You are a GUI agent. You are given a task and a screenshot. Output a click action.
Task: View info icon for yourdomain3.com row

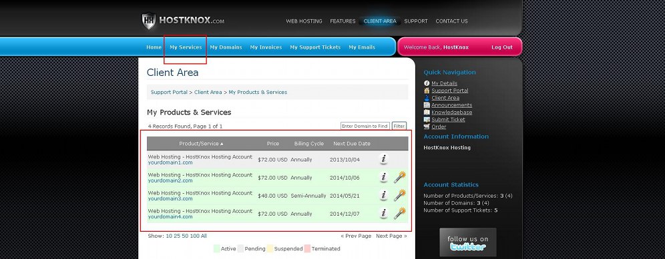click(383, 196)
